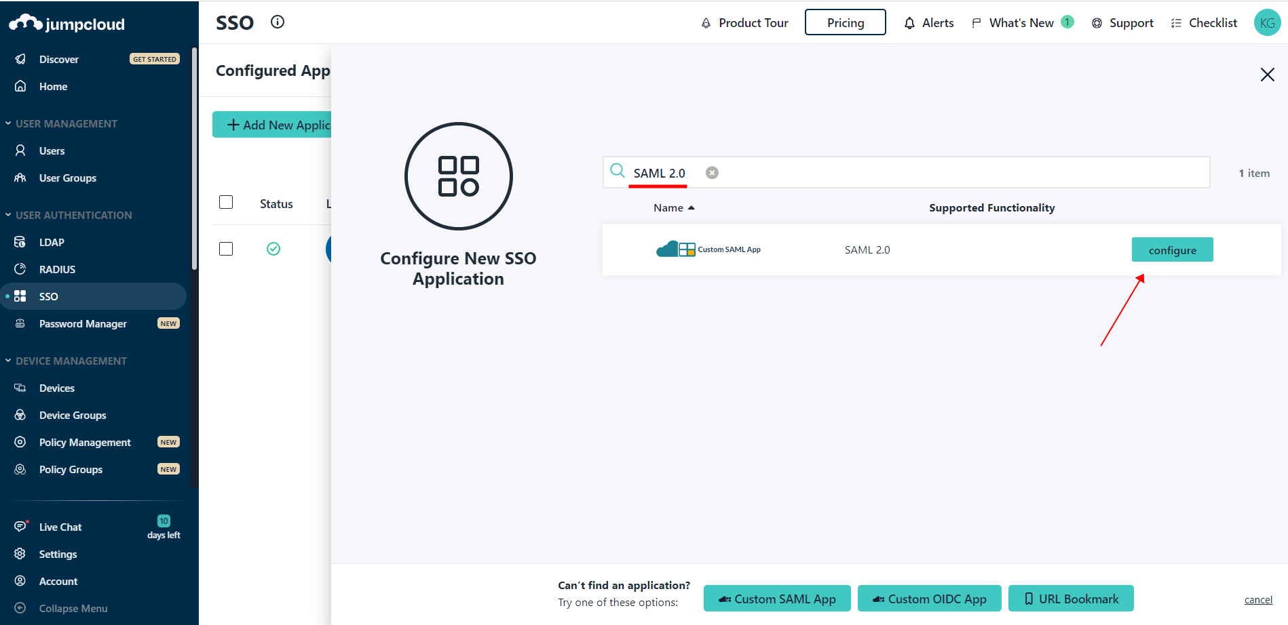Open Device Groups via its icon
This screenshot has width=1288, height=625.
(x=20, y=415)
